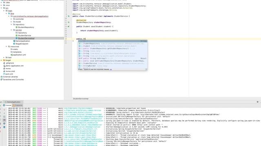The width and height of the screenshot is (261, 146).
Task: Expand the test folder
Action: [4, 58]
